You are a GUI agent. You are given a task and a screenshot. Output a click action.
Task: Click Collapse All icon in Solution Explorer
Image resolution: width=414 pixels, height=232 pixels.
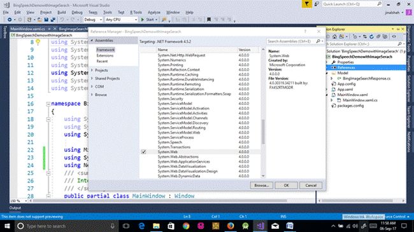pos(378,37)
